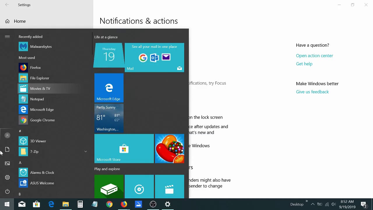Click the Life at a glance group header

106,37
